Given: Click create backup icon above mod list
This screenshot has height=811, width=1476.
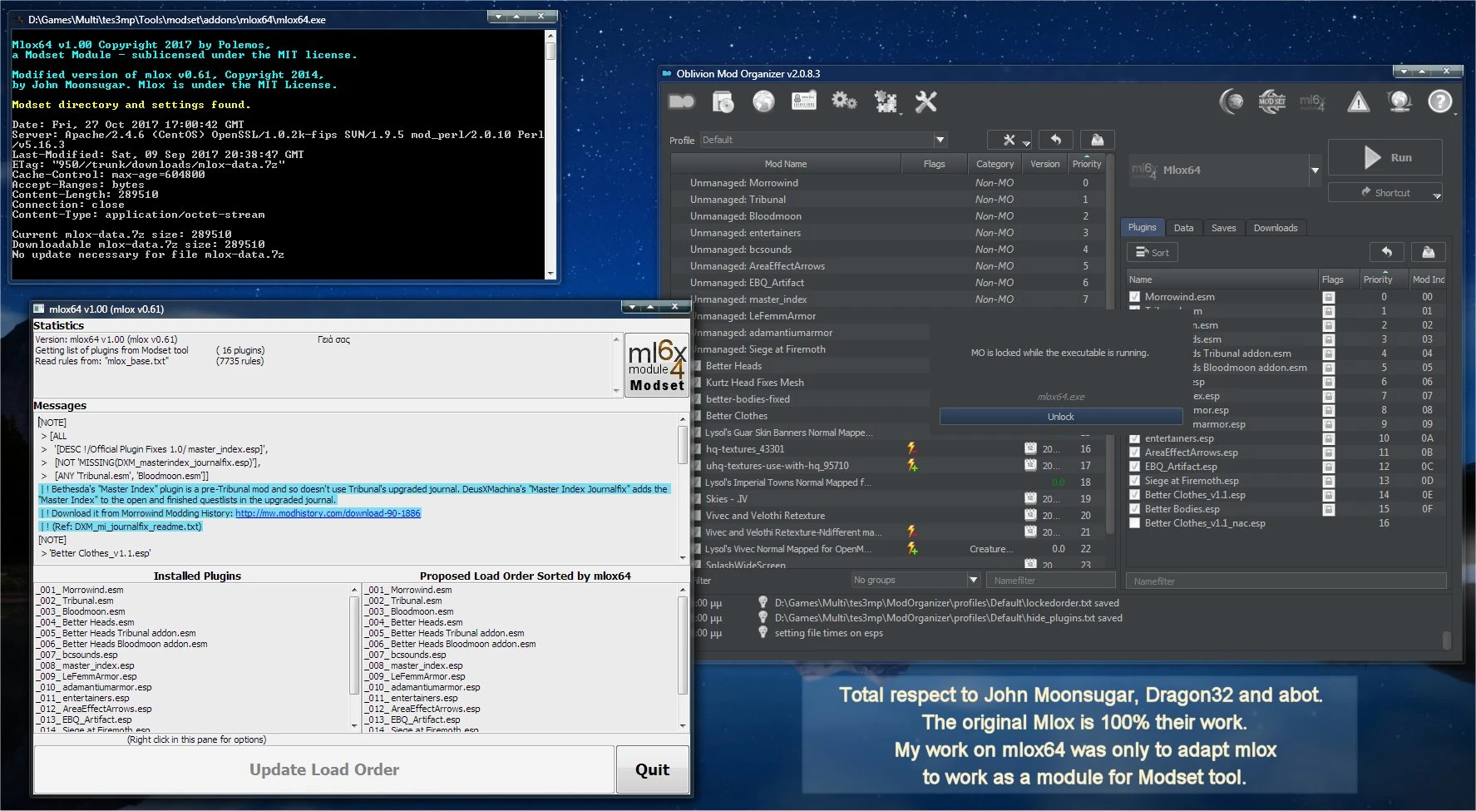Looking at the screenshot, I should (x=1098, y=140).
